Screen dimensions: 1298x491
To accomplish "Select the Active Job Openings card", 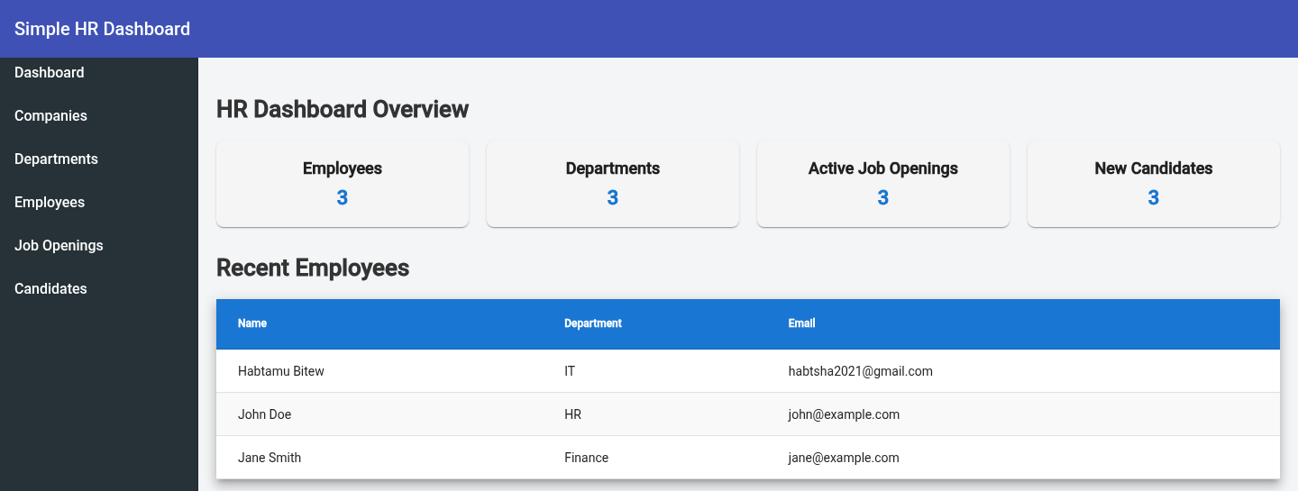I will click(883, 184).
